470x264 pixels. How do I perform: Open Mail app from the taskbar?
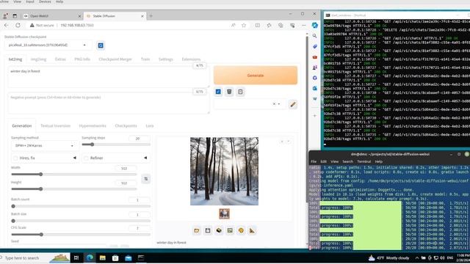pos(129,257)
